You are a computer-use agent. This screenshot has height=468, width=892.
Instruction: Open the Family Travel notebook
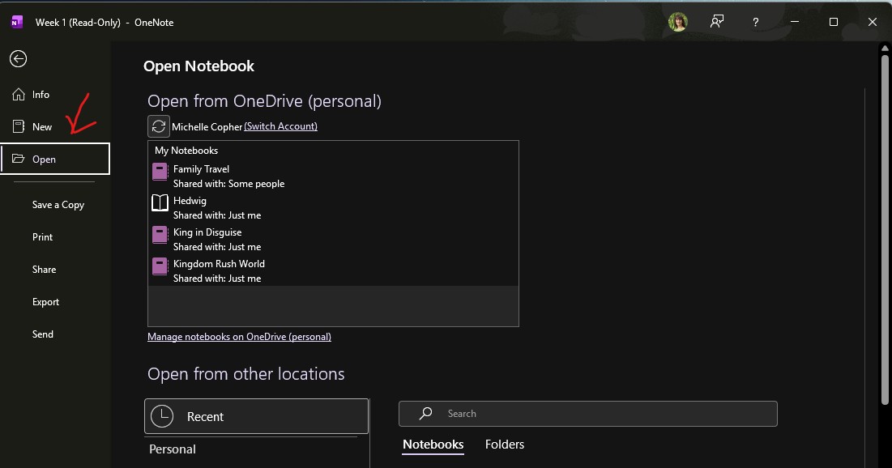click(333, 177)
